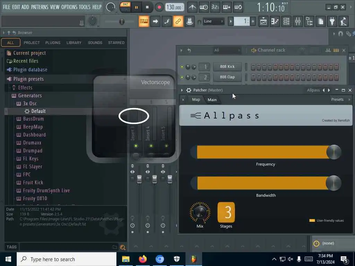Viewport: 355px width, 266px height.
Task: Open the Mixer view icon
Action: (298, 21)
